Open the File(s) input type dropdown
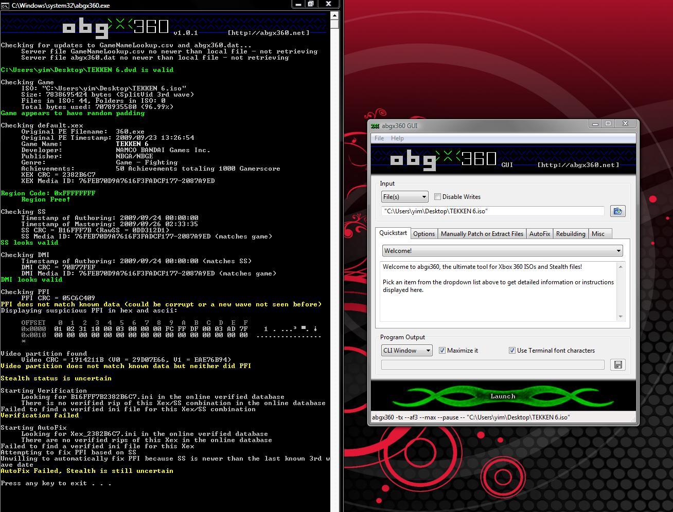 [x=404, y=197]
